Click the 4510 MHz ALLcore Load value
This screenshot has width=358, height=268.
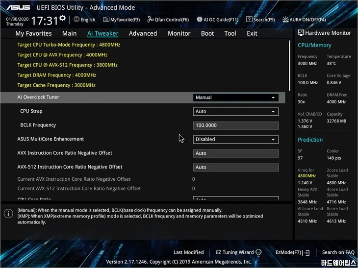point(307,221)
